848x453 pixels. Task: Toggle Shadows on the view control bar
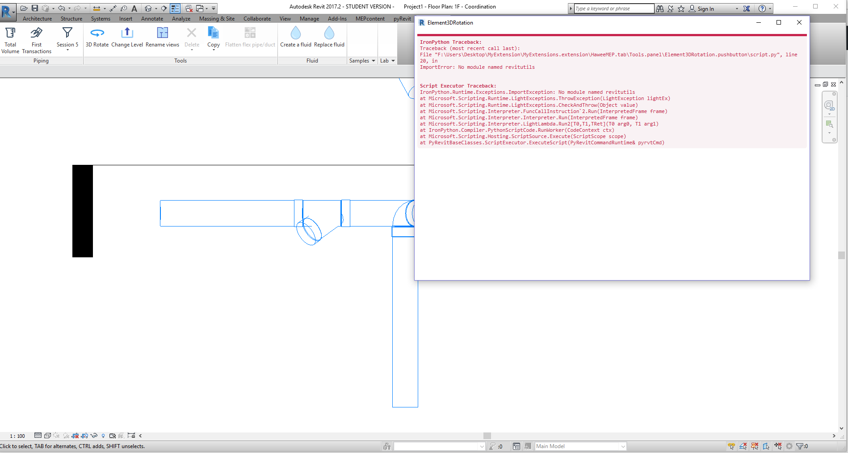pyautogui.click(x=66, y=436)
